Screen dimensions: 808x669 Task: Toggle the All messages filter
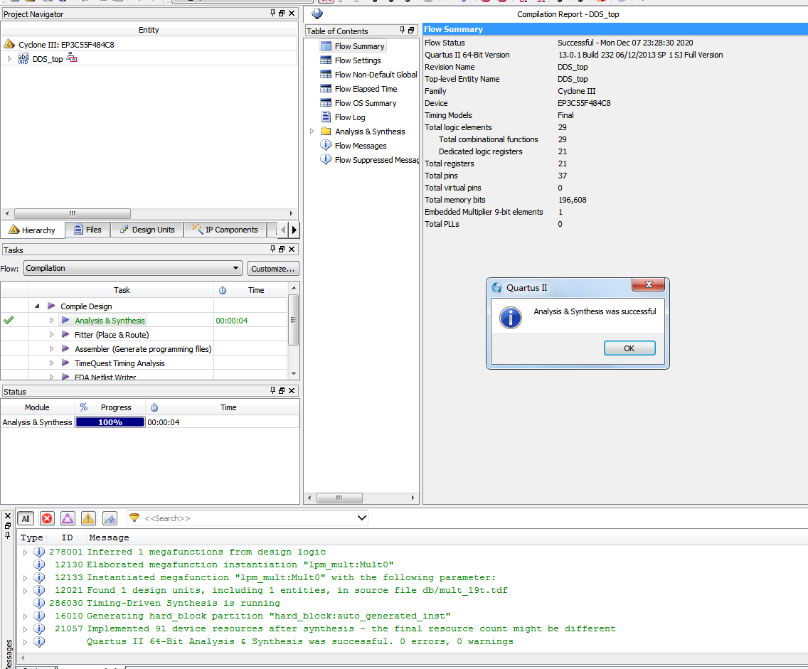tap(26, 519)
